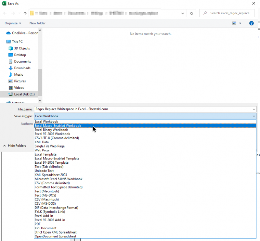The width and height of the screenshot is (260, 241).
Task: Navigate to the Downloads folder
Action: (21, 68)
